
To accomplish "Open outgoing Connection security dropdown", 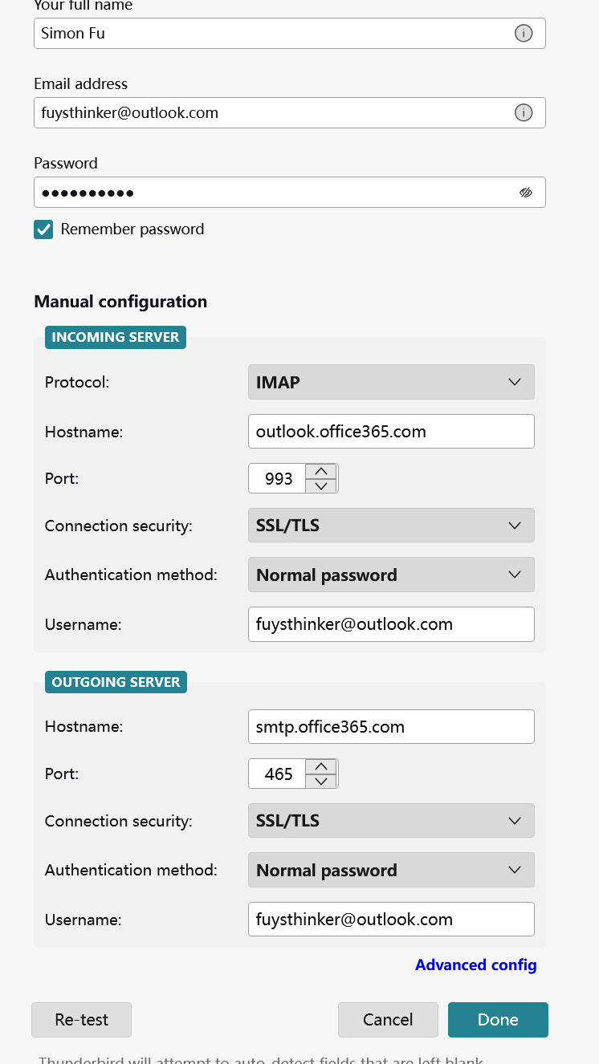I will [x=391, y=821].
